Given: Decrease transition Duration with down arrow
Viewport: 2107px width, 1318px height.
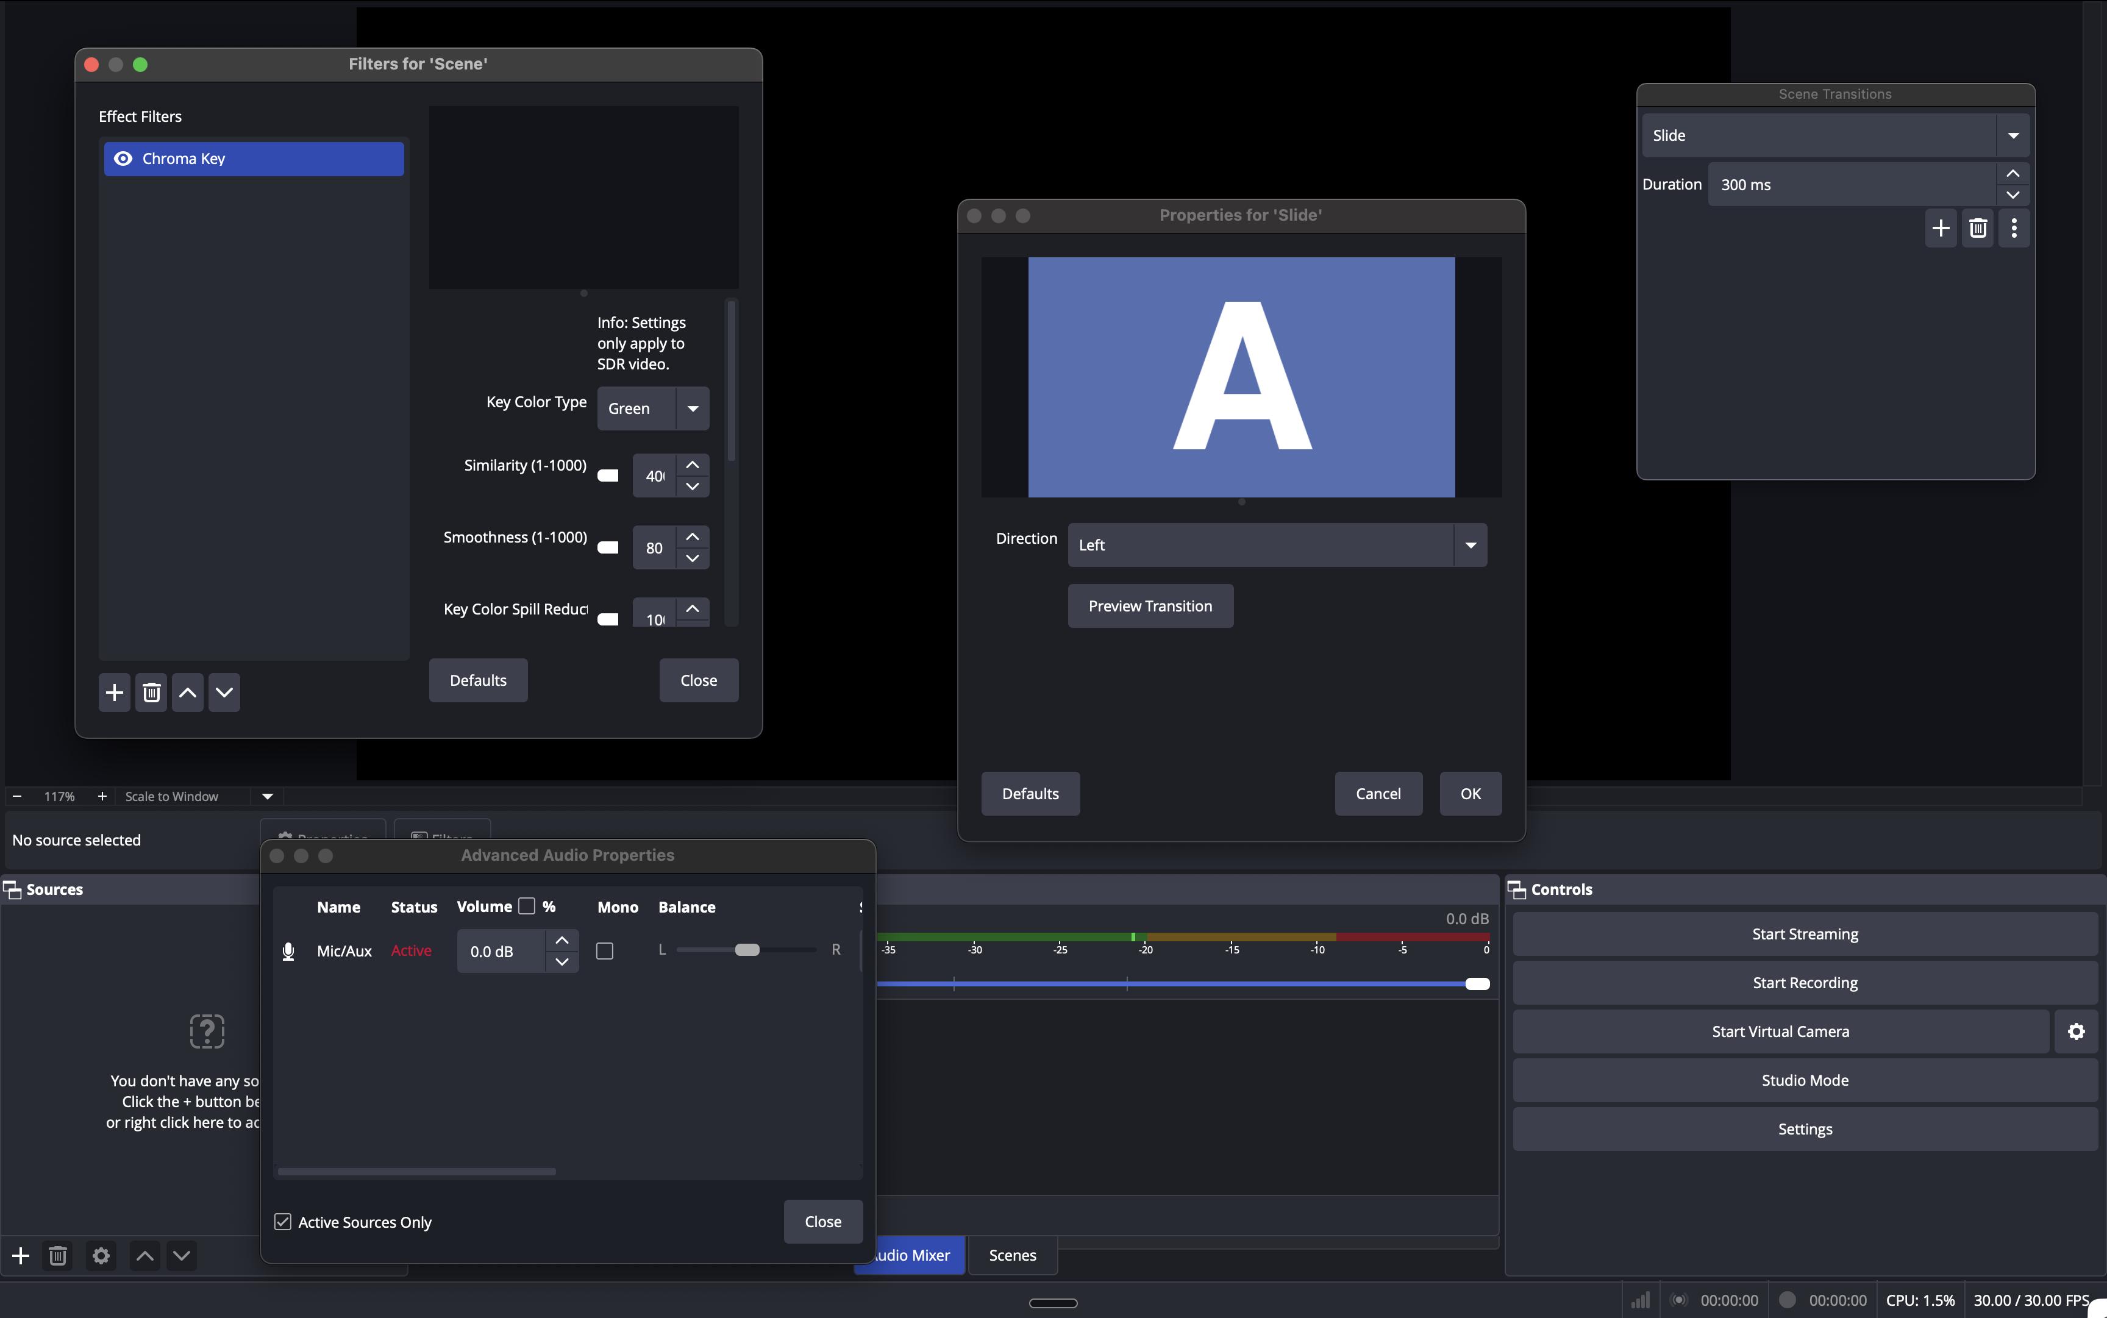Looking at the screenshot, I should [2013, 195].
